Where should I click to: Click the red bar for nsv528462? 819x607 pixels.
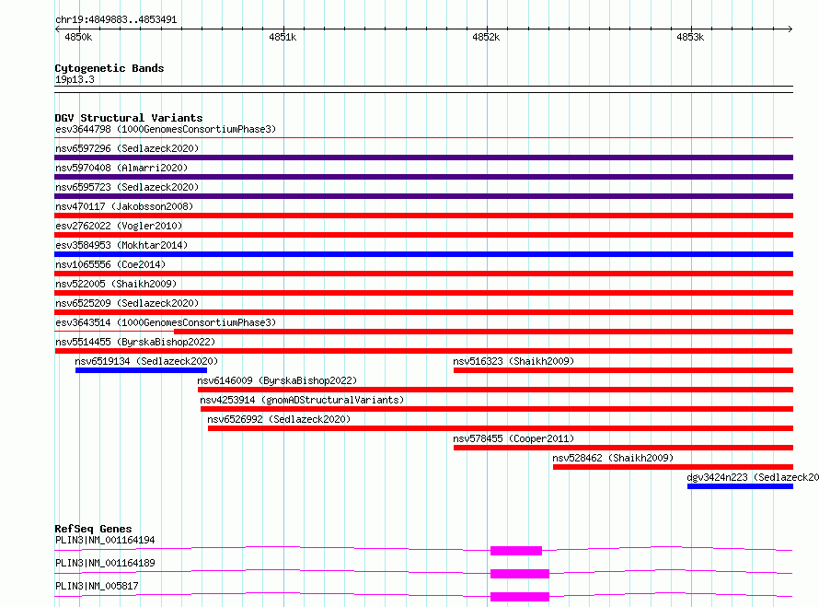[674, 467]
